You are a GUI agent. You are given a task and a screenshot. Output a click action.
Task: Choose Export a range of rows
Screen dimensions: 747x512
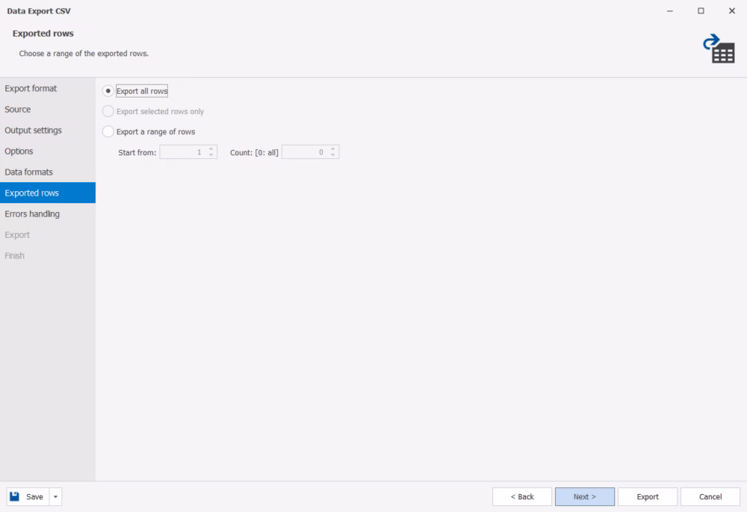[108, 132]
